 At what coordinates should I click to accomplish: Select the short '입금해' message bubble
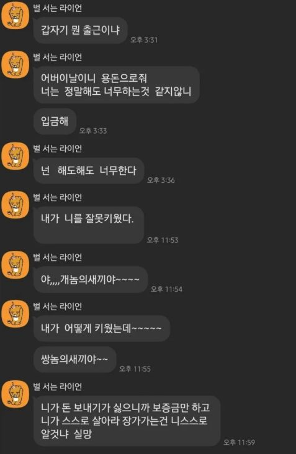coord(55,121)
